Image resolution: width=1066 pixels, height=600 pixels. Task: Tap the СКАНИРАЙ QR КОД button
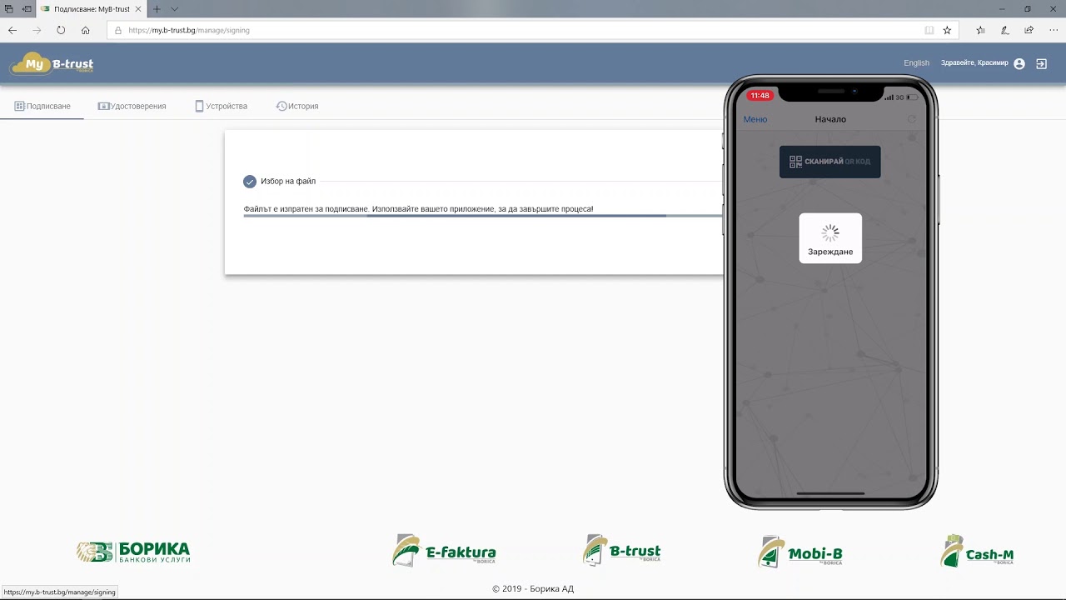[x=829, y=162]
